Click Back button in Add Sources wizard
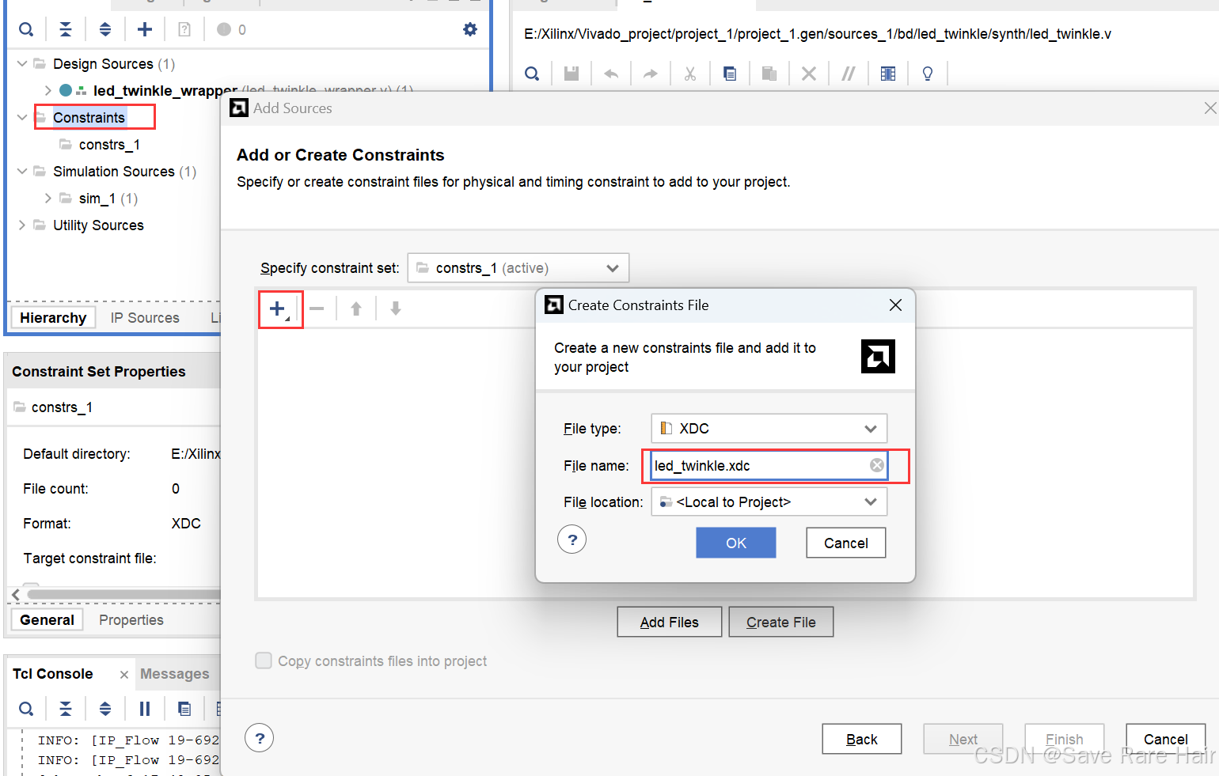 click(x=862, y=739)
